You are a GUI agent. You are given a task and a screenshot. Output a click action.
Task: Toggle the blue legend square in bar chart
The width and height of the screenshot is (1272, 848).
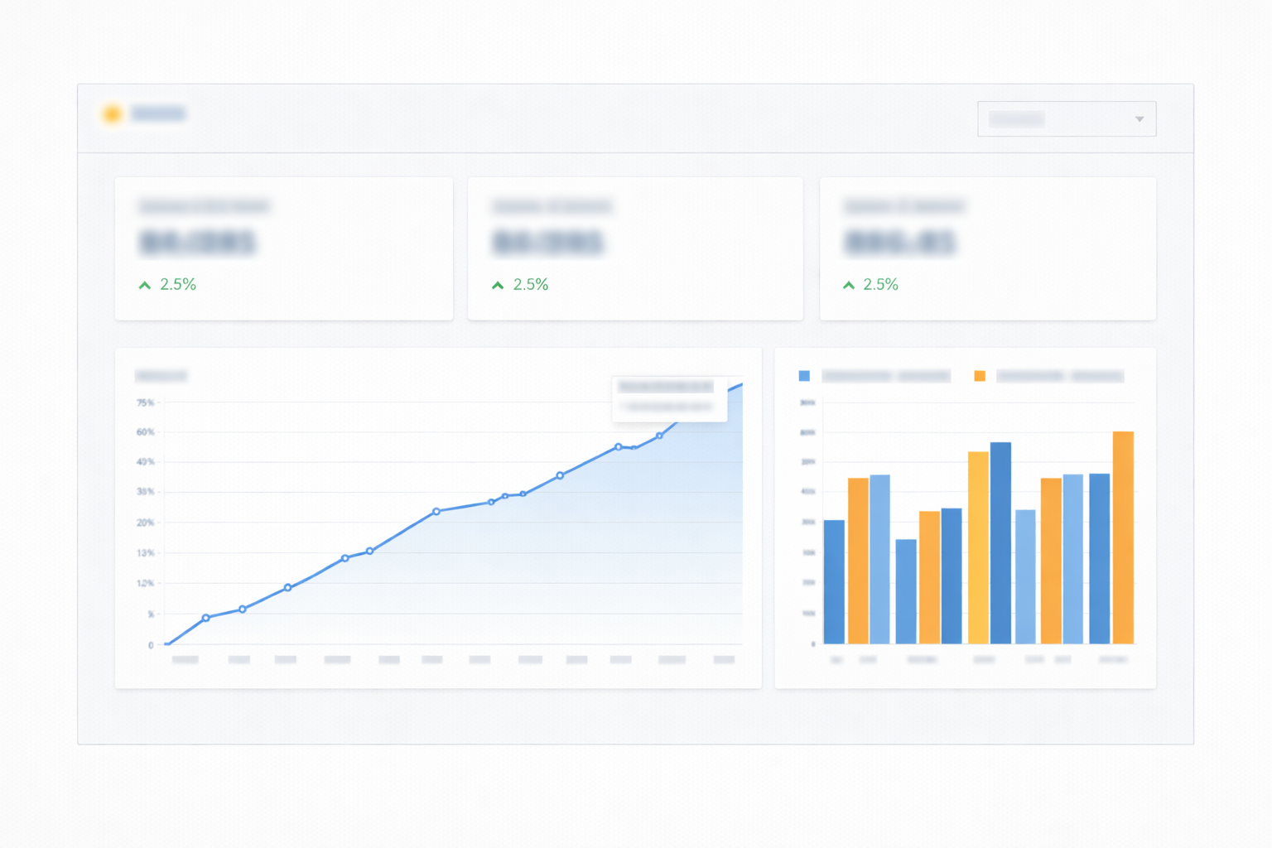pos(804,376)
